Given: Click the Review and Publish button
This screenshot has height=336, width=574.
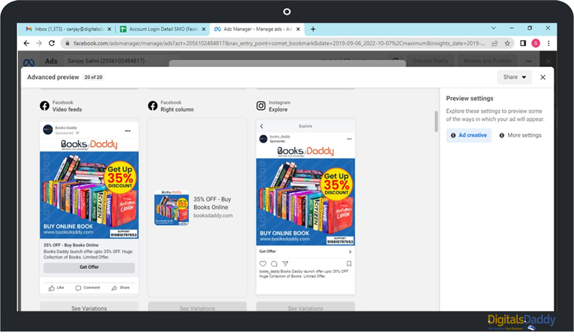Looking at the screenshot, I should [487, 61].
